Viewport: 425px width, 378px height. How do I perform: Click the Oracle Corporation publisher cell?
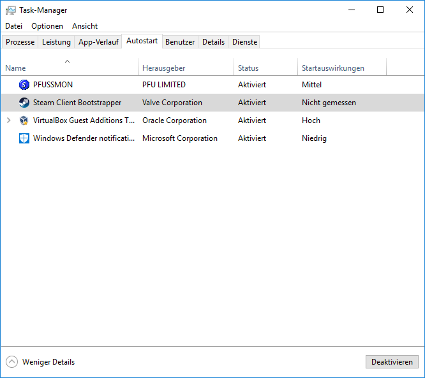click(175, 120)
